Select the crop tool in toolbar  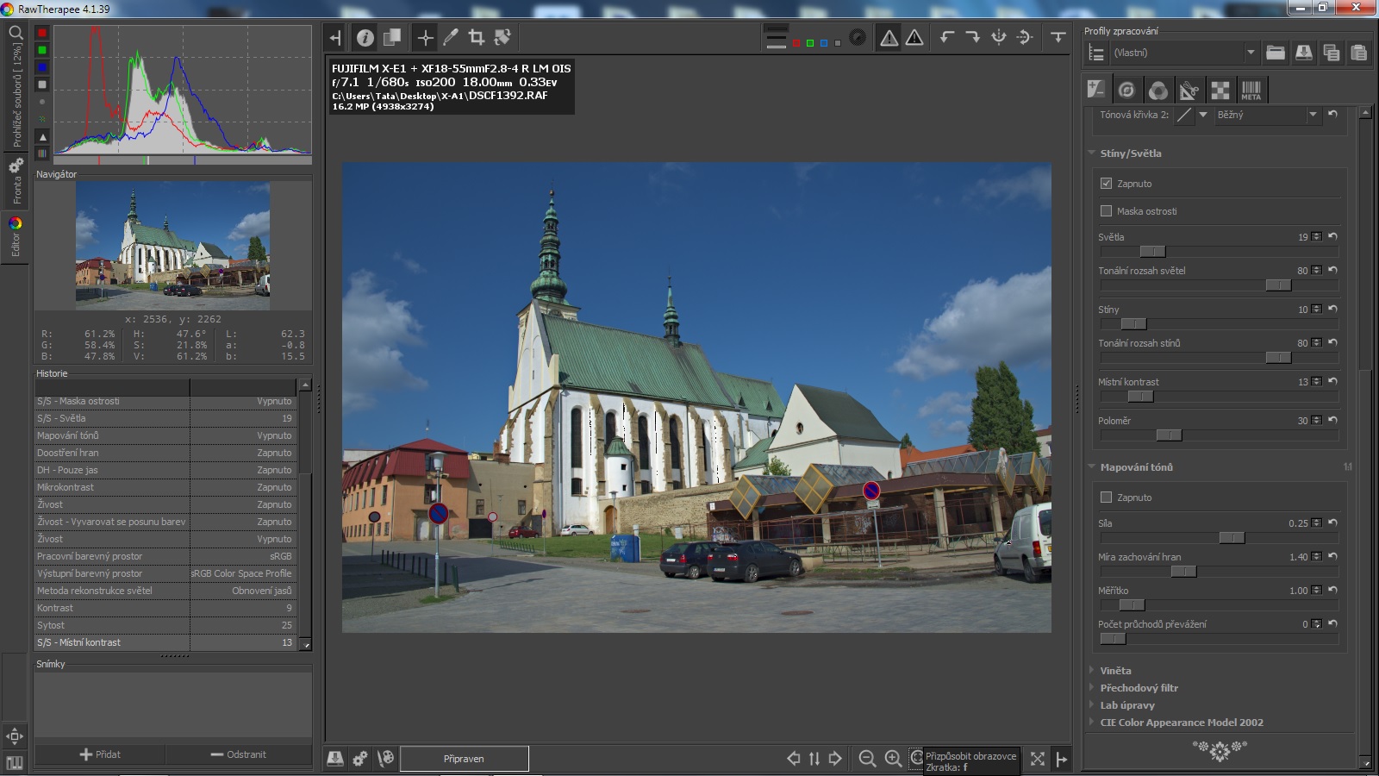coord(476,37)
